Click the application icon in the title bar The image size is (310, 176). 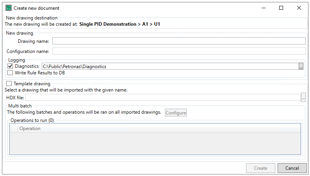click(9, 8)
